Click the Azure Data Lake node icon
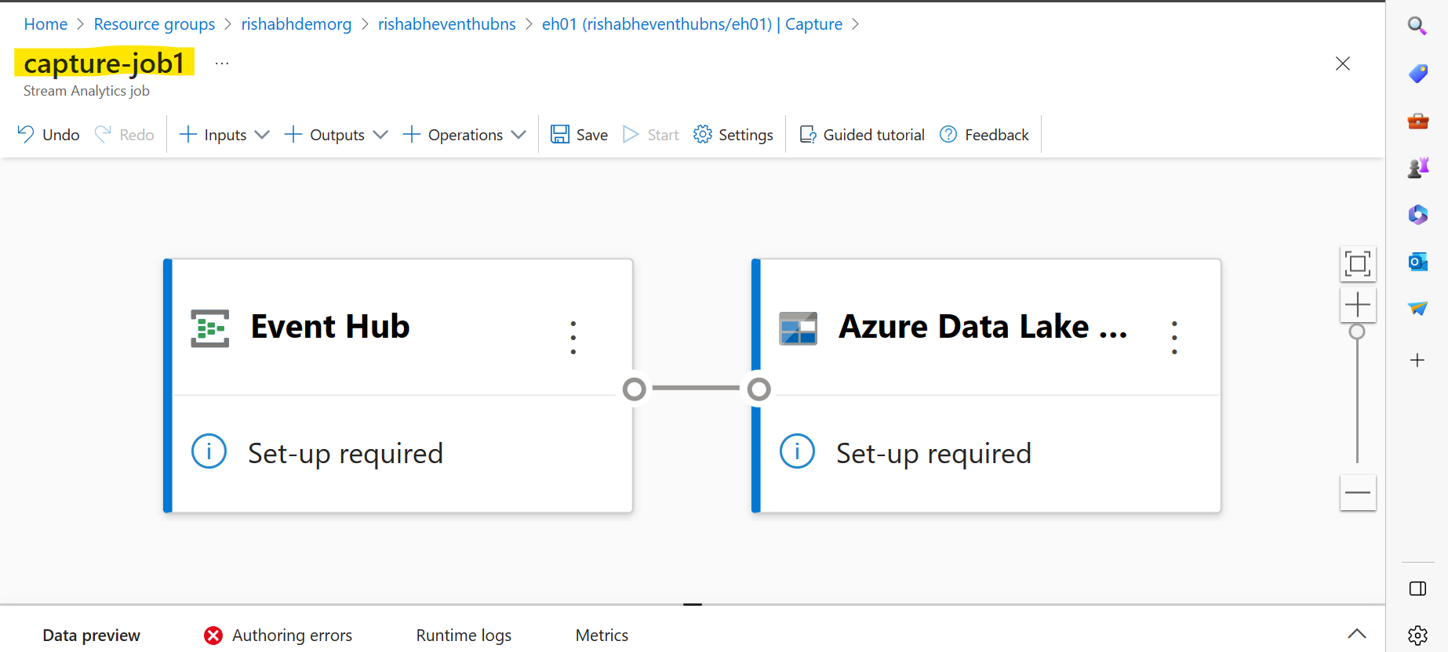The image size is (1448, 652). 799,328
